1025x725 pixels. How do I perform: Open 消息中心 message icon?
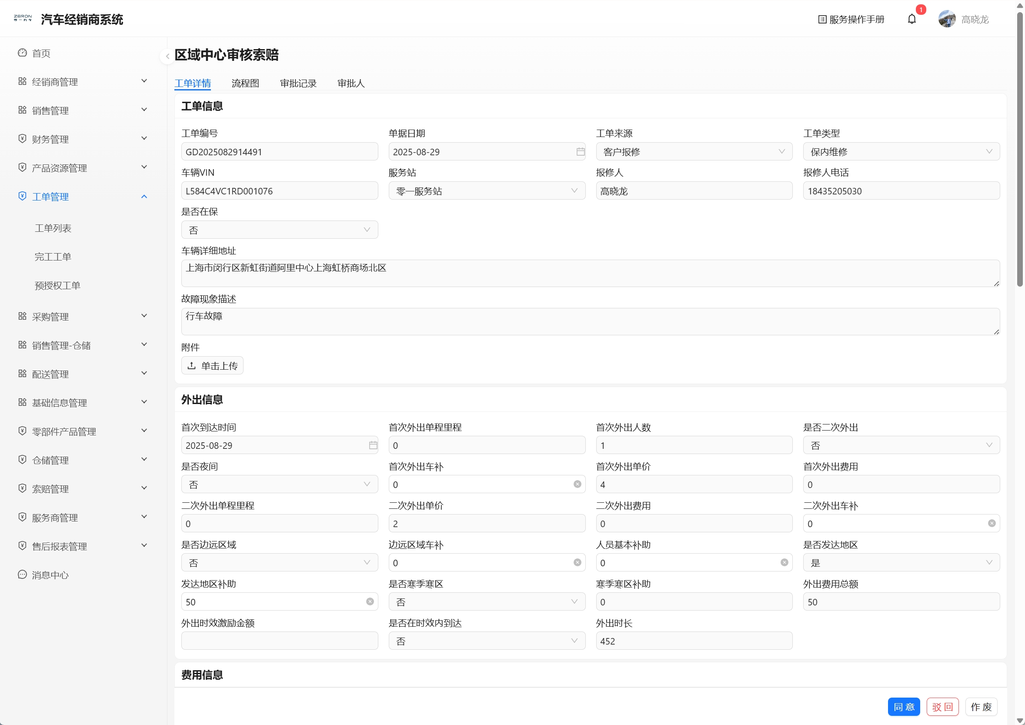click(x=22, y=575)
